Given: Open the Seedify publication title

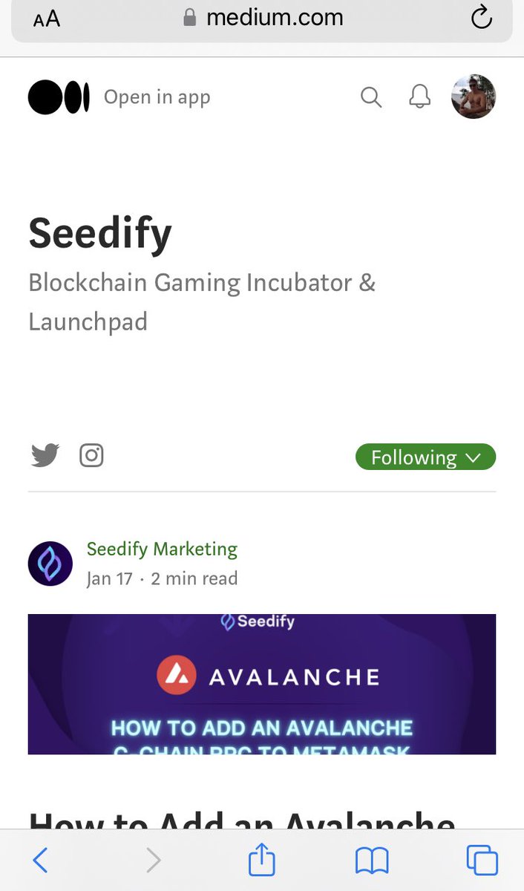Looking at the screenshot, I should 100,232.
